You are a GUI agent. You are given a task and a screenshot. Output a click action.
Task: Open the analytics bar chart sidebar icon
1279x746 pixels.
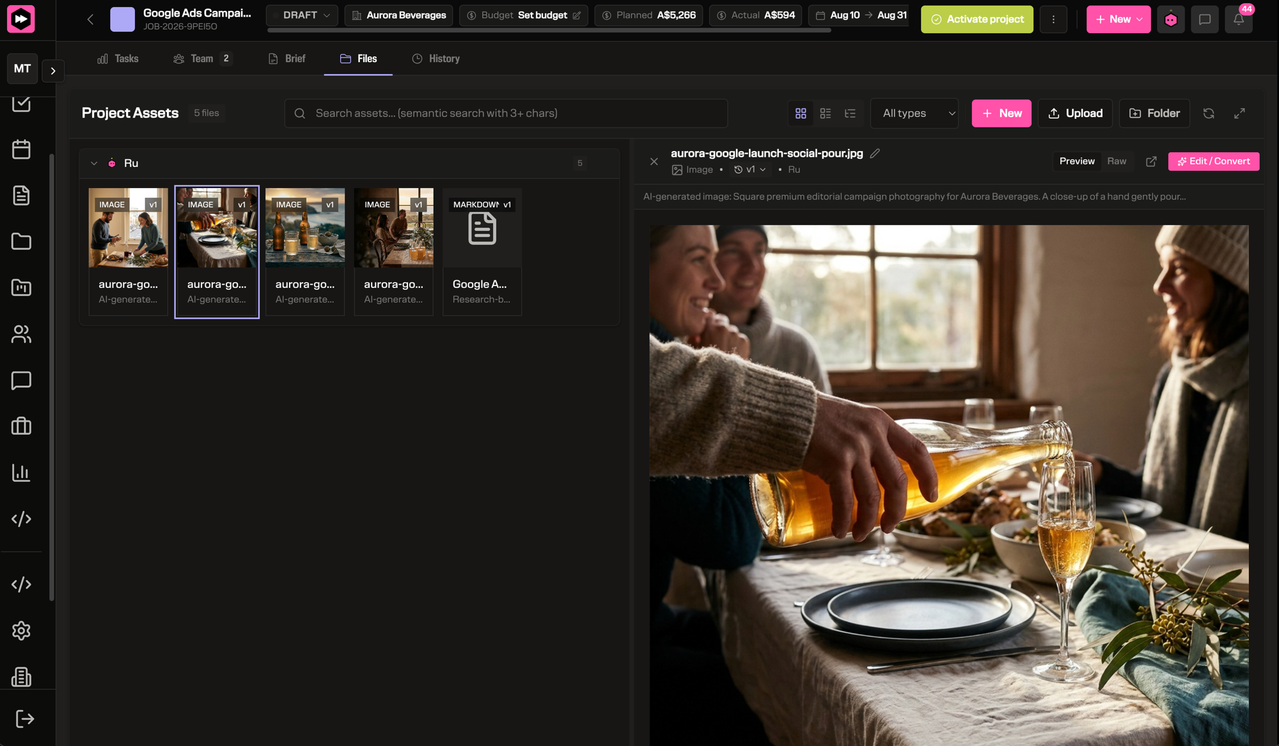click(x=21, y=473)
